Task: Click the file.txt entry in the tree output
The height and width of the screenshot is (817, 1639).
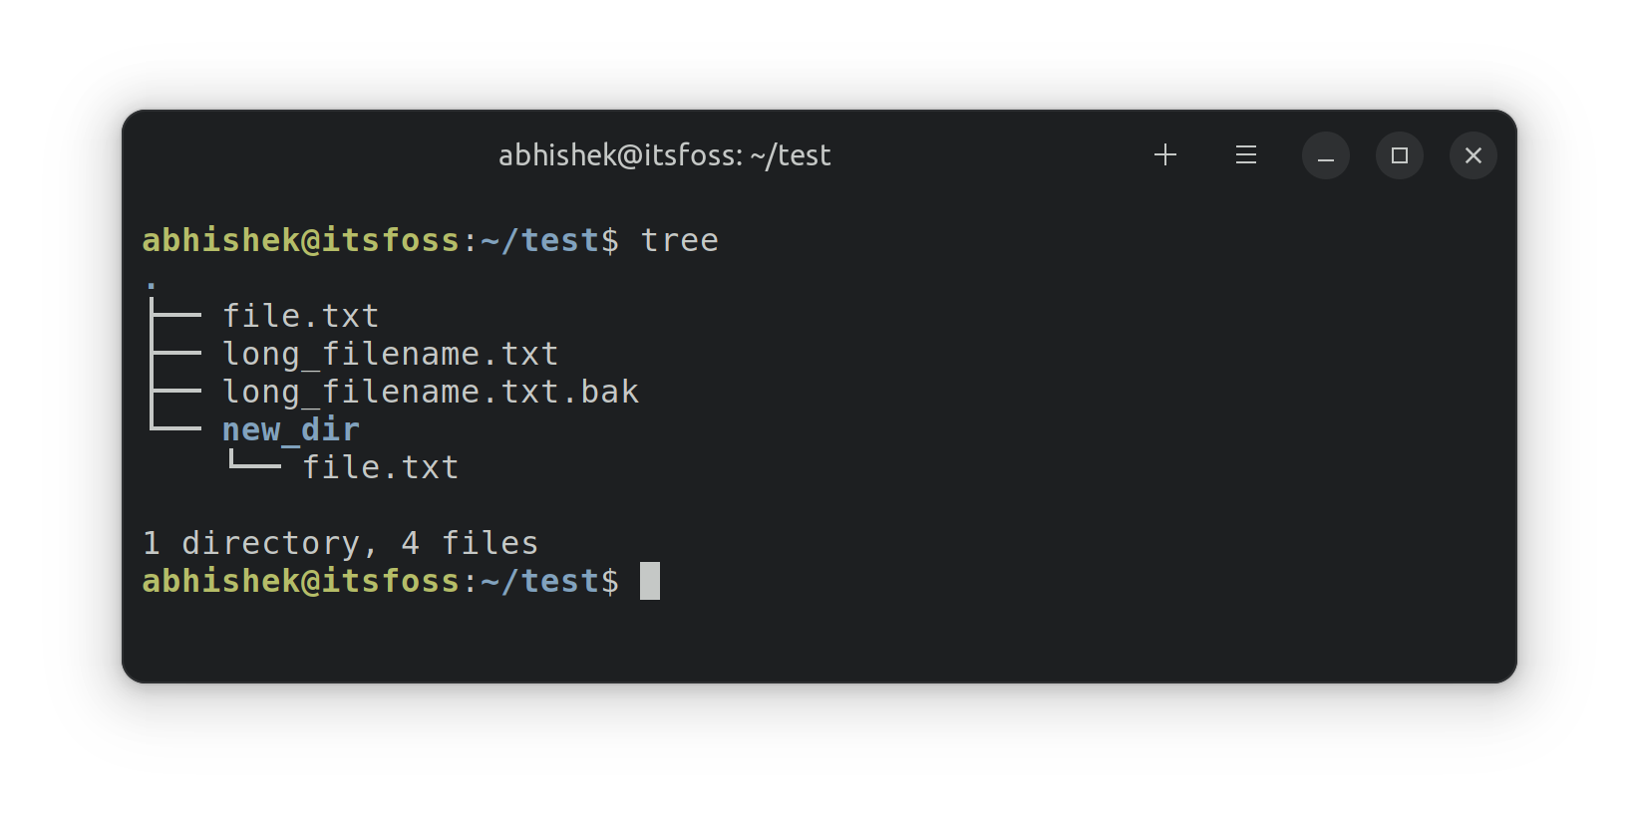Action: coord(300,314)
